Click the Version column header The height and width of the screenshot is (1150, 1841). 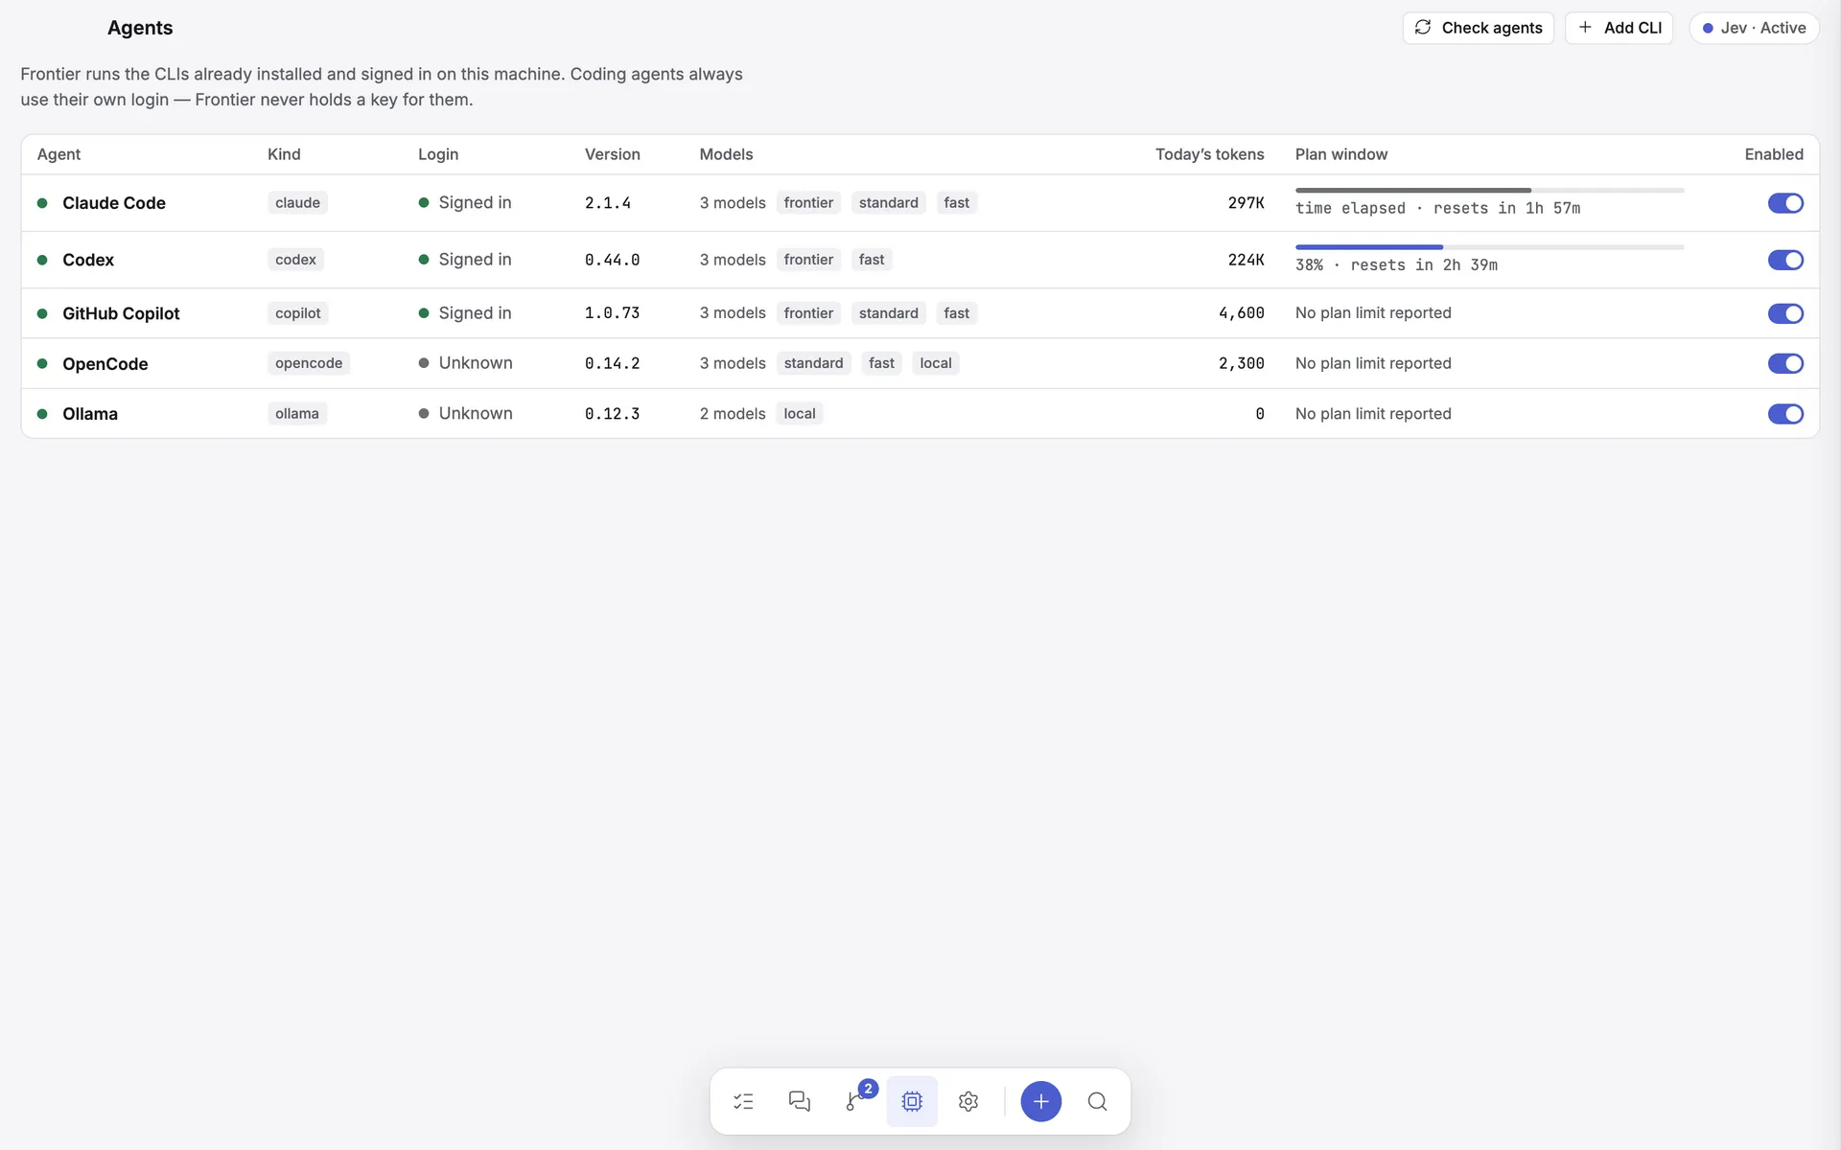613,154
